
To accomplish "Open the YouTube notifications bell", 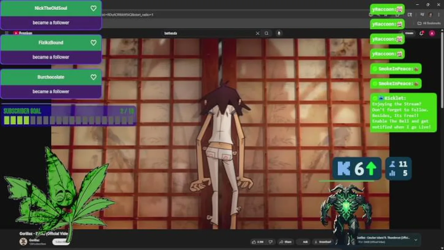I will point(421,33).
